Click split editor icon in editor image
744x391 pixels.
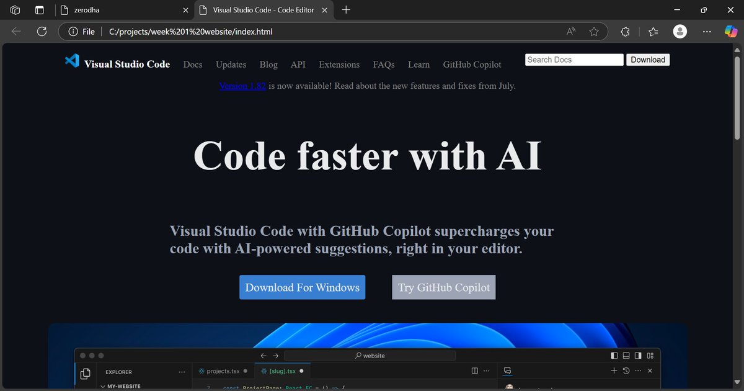click(475, 371)
